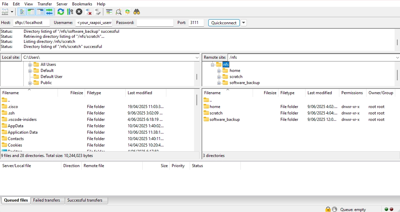
Task: Open the Server menu
Action: [62, 4]
